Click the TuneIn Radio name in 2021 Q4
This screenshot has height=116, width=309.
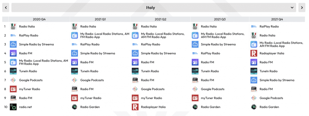point(269,71)
